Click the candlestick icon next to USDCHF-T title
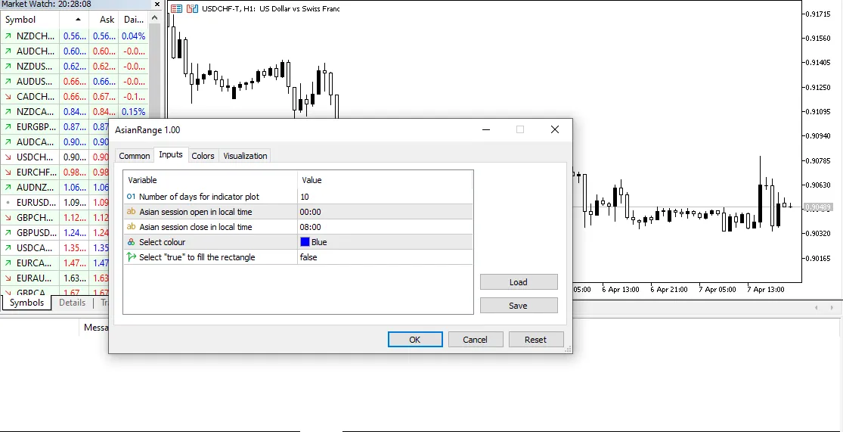The height and width of the screenshot is (432, 843). (x=194, y=9)
